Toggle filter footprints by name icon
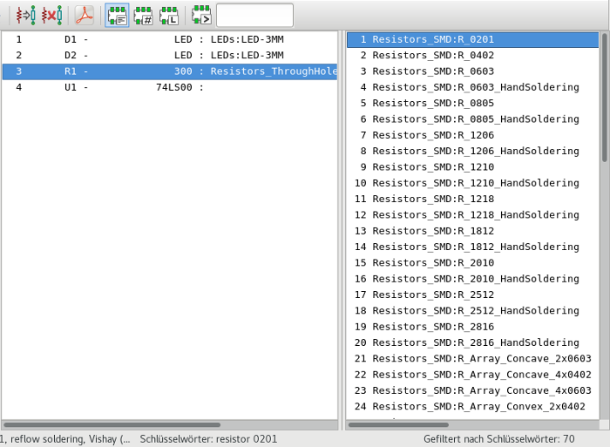610x447 pixels. point(201,15)
